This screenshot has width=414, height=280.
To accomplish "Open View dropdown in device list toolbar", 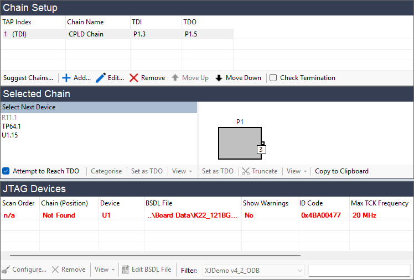I will [182, 171].
